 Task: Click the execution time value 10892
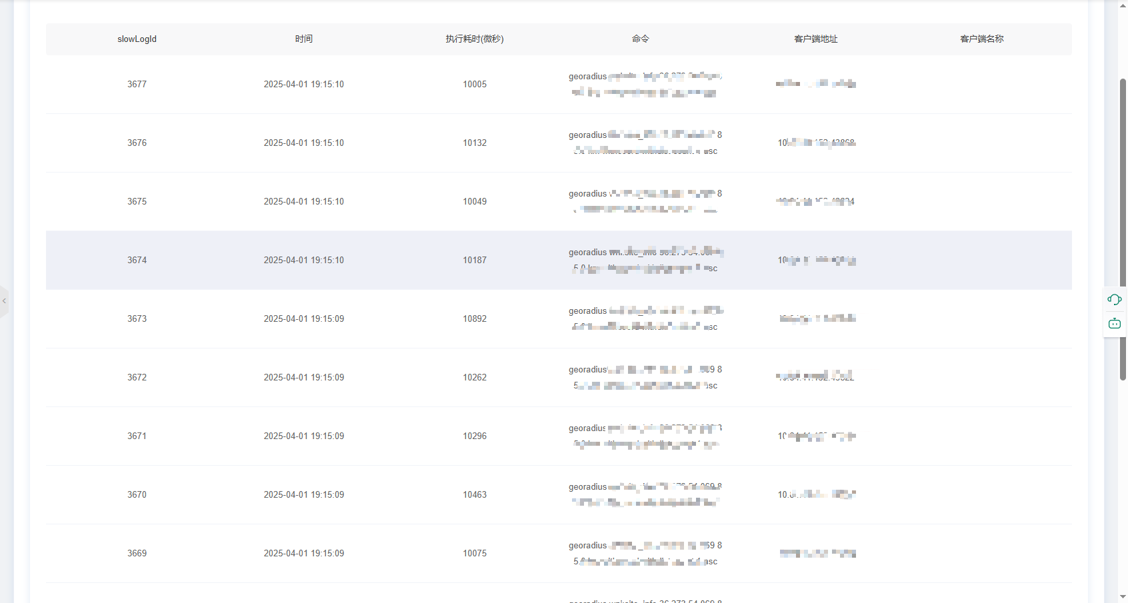pyautogui.click(x=475, y=319)
